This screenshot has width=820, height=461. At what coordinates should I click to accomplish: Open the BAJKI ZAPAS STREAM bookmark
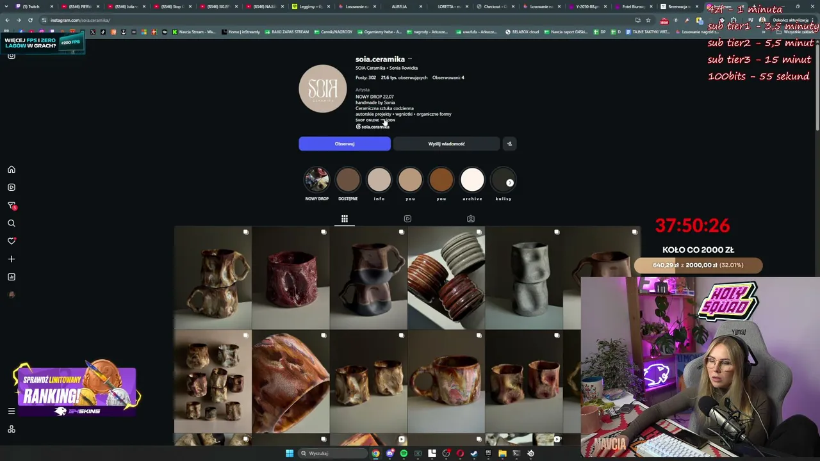[286, 32]
